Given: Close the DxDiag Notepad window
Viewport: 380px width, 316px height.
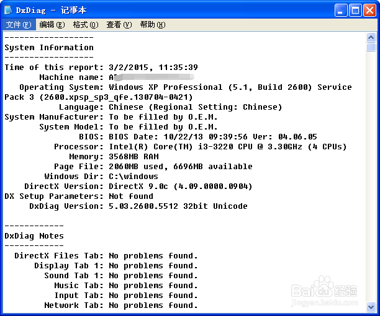Looking at the screenshot, I should 369,11.
